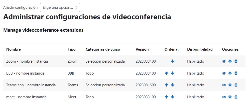Move BBB instance up one position
248x102 pixels.
pos(166,73)
